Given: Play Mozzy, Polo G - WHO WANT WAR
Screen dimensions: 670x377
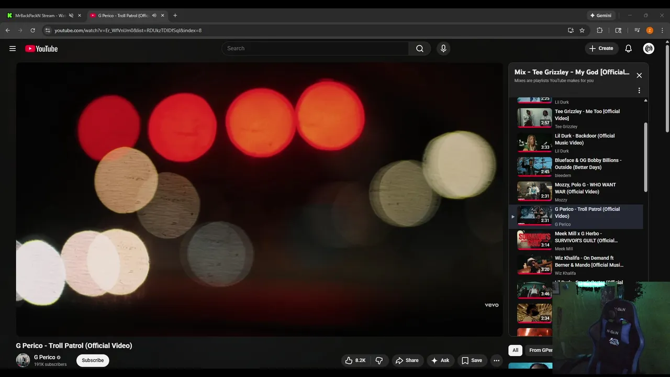Looking at the screenshot, I should click(x=576, y=192).
